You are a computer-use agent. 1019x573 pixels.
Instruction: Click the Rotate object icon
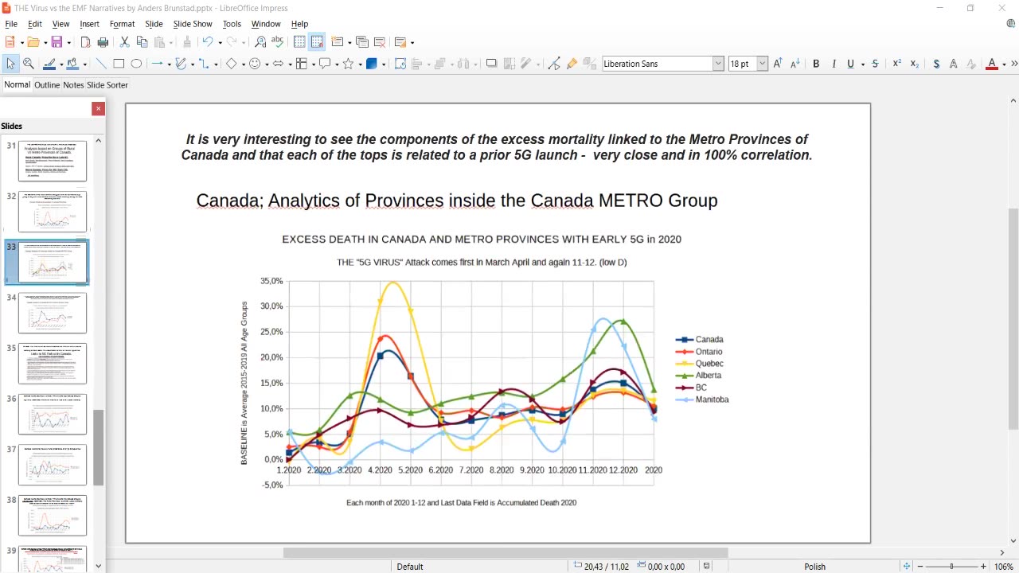click(400, 64)
